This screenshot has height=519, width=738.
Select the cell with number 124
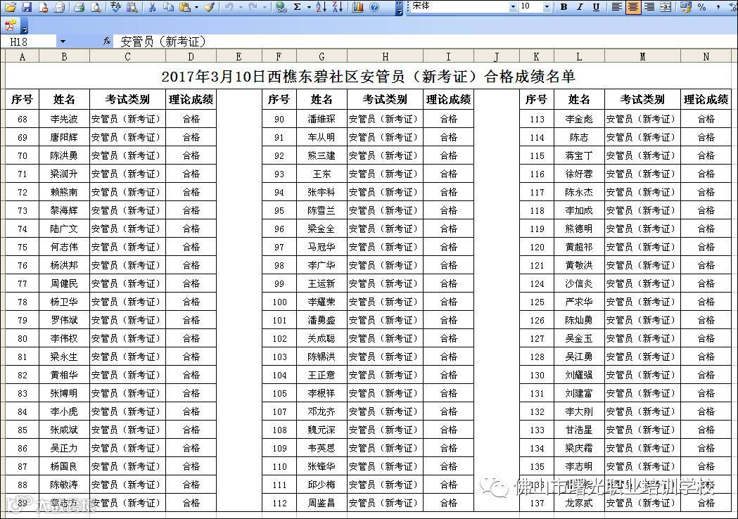[537, 283]
